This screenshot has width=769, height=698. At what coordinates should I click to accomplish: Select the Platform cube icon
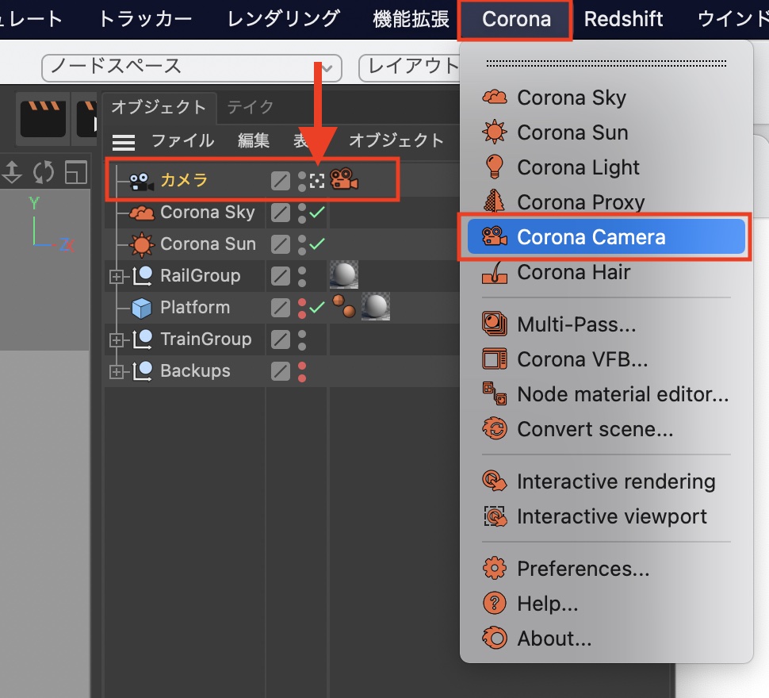141,308
